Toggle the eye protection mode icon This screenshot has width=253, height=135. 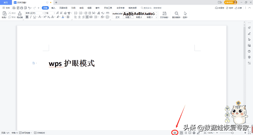(x=175, y=133)
